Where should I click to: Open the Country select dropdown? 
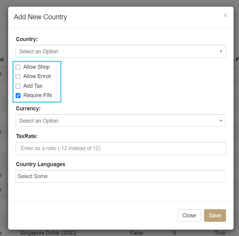pos(118,52)
